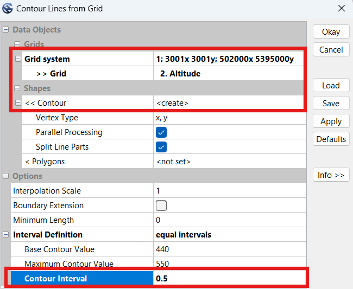Enable the Boundary Extension checkbox
This screenshot has width=353, height=289.
(161, 205)
